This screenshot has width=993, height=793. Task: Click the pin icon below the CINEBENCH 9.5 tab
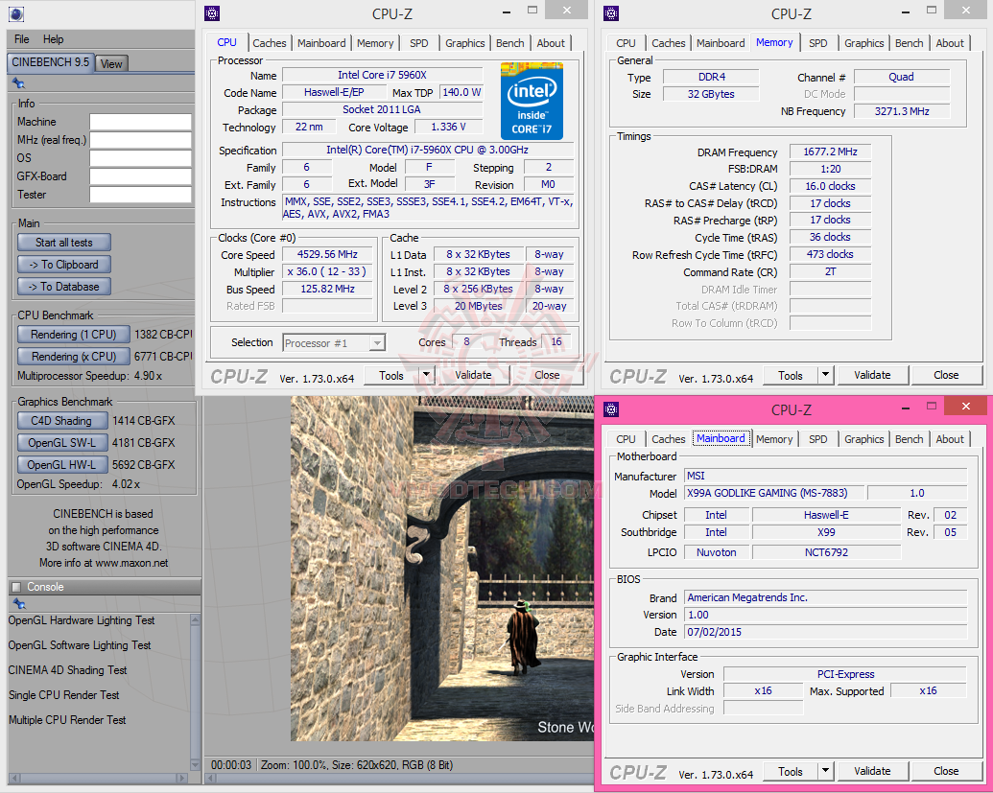pos(19,83)
